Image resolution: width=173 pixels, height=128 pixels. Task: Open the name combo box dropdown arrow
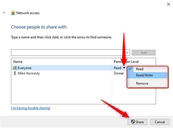point(127,52)
